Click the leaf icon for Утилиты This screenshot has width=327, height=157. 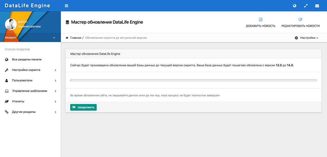pos(7,101)
